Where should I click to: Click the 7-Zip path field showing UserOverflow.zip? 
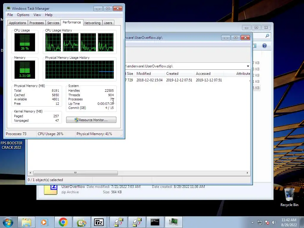click(x=185, y=66)
